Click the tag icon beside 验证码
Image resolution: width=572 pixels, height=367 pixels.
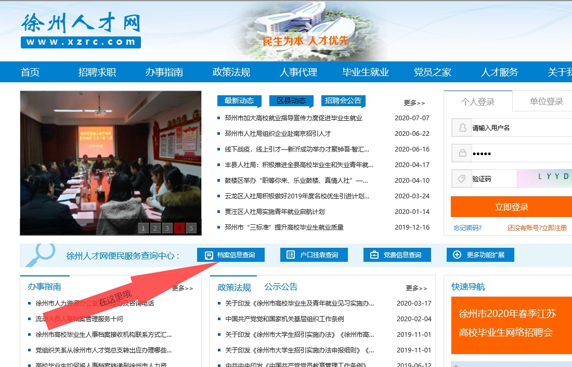point(462,179)
